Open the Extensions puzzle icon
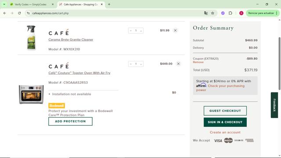 tap(231, 13)
